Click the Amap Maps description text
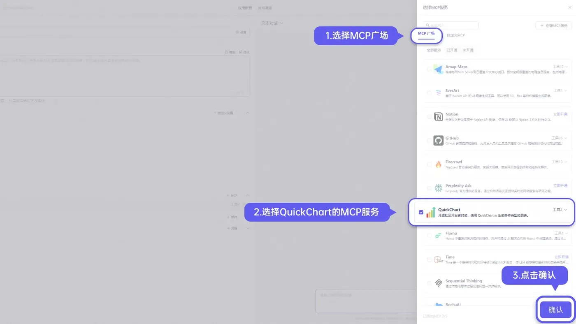The image size is (576, 324). (x=507, y=72)
